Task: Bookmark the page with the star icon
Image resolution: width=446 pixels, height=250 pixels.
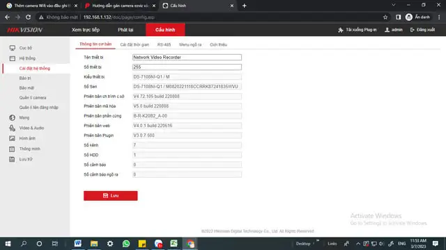Action: click(x=385, y=17)
